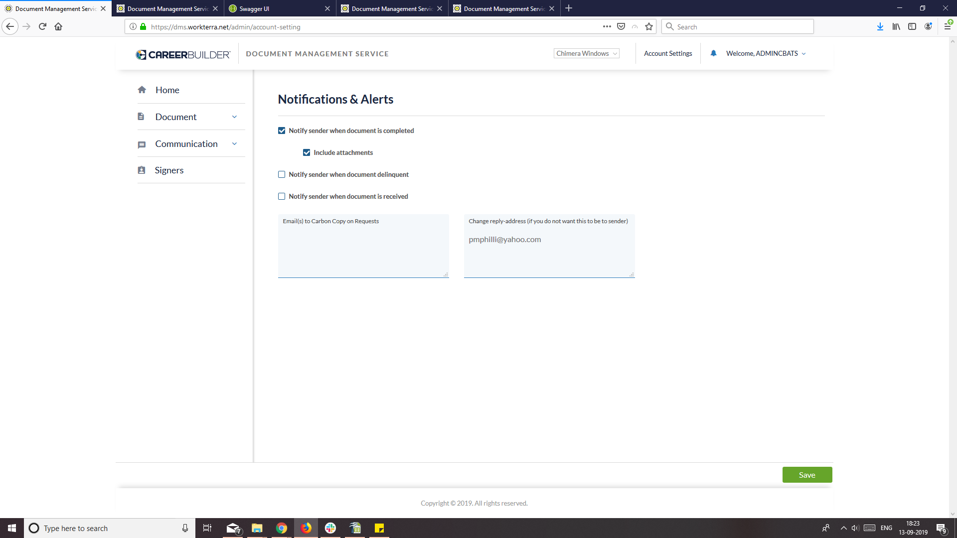Screen dimensions: 957x538
Task: Open the Chimera Windows dropdown
Action: [586, 53]
